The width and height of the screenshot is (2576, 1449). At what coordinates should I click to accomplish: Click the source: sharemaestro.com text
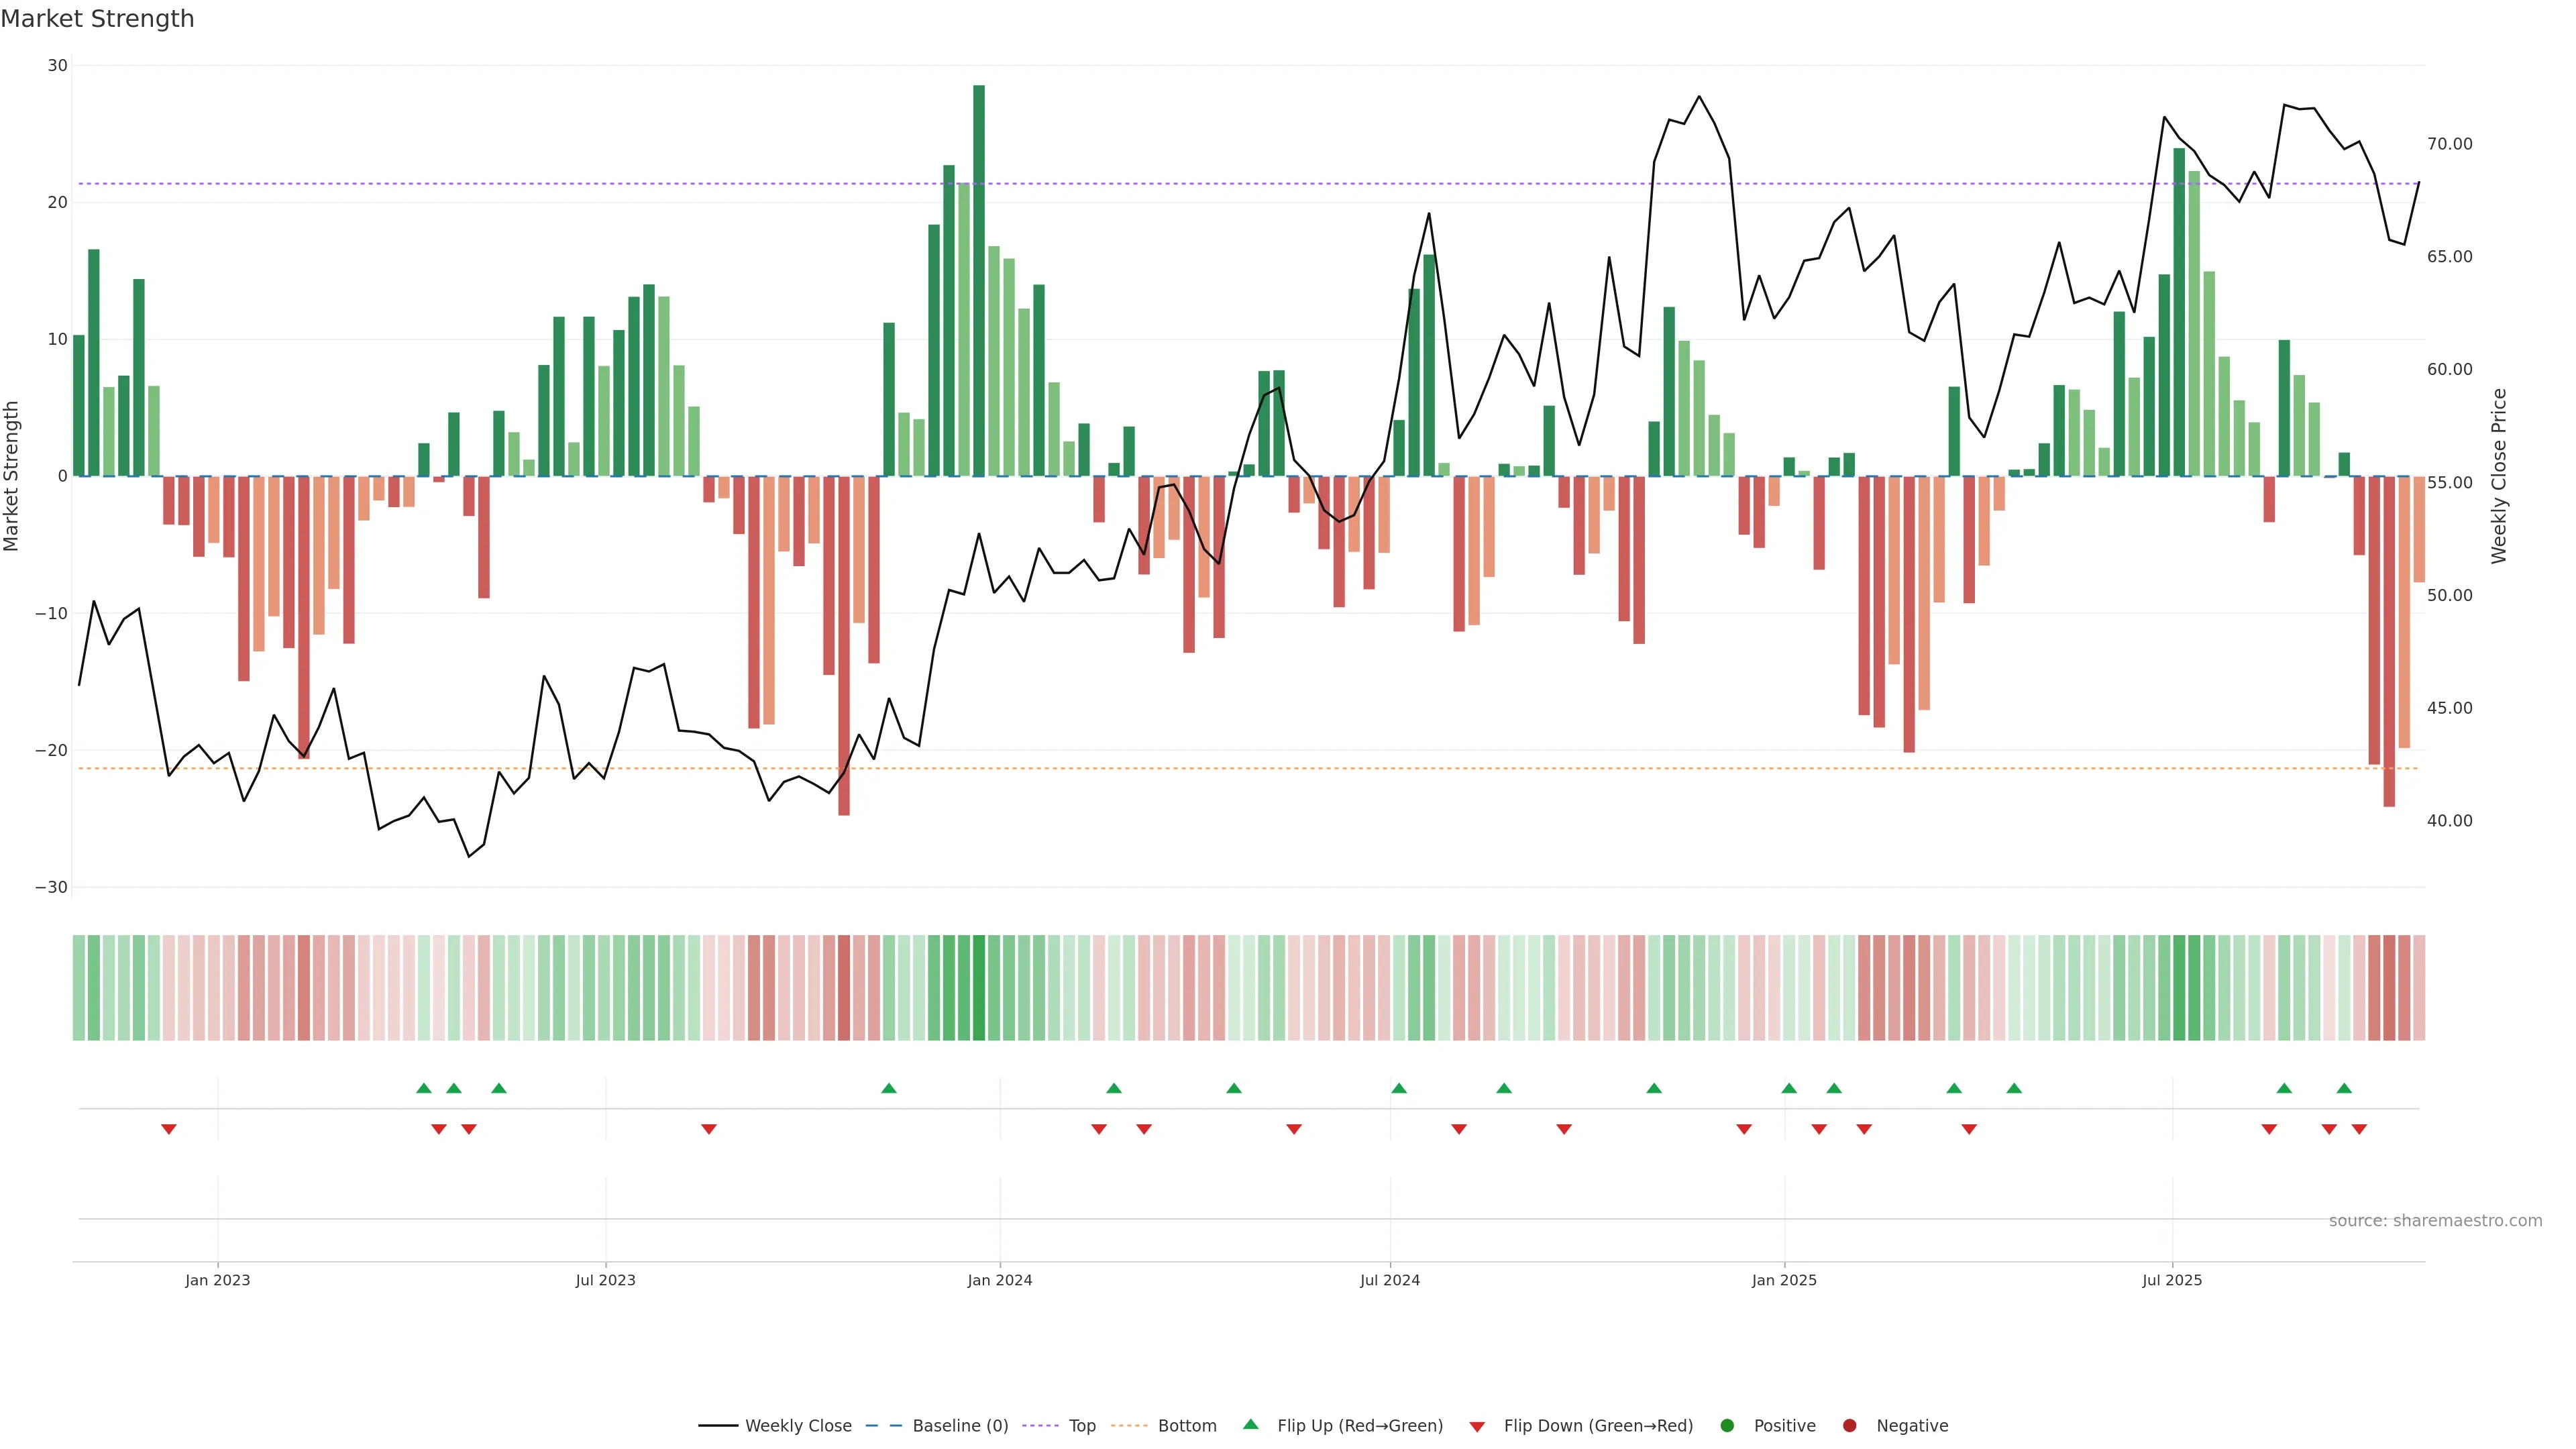2435,1221
